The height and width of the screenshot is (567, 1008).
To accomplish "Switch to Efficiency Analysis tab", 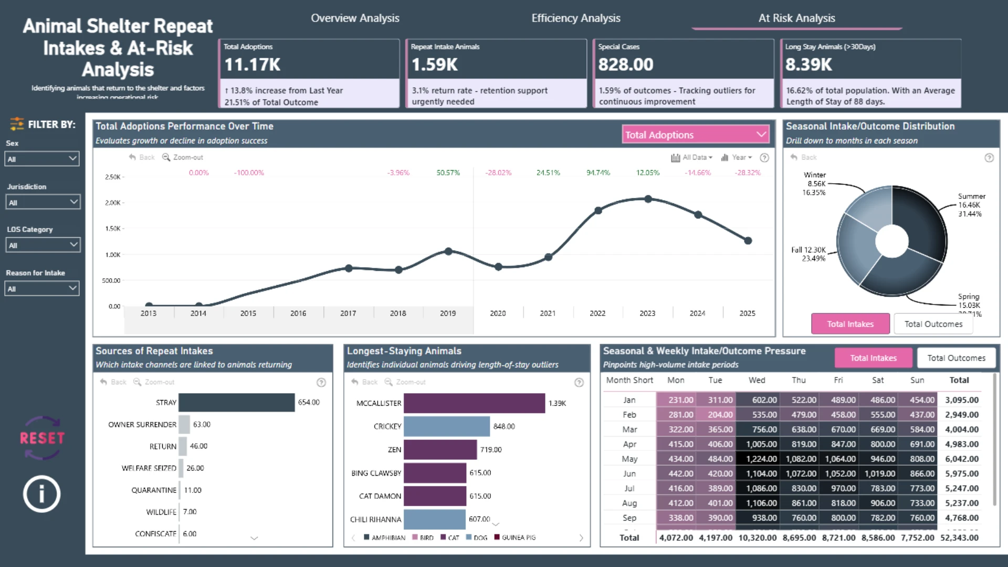I will coord(576,18).
